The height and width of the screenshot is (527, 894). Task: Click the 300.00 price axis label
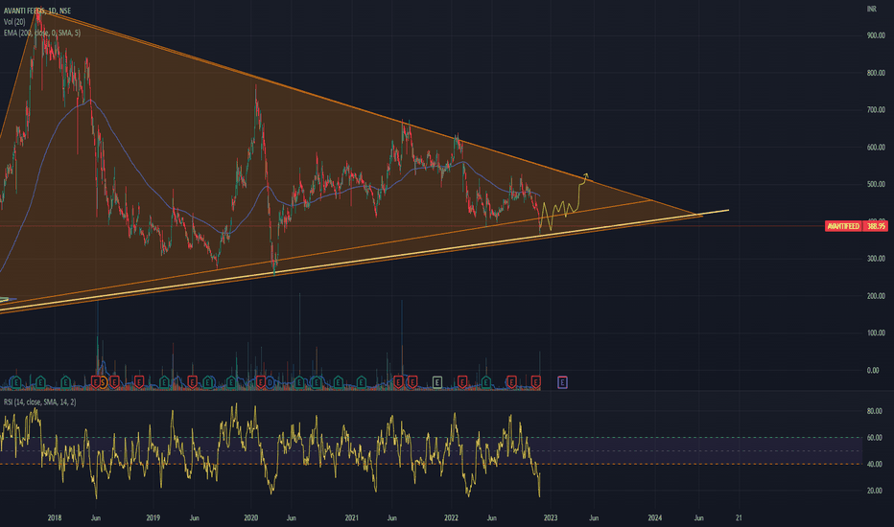876,259
